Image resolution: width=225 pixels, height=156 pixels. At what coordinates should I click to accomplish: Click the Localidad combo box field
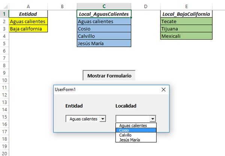coord(132,119)
